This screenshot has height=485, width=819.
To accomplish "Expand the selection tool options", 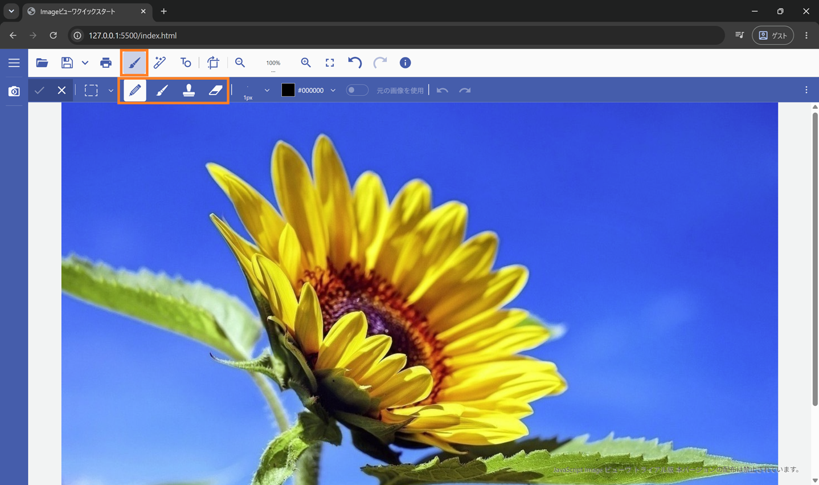I will pyautogui.click(x=110, y=91).
